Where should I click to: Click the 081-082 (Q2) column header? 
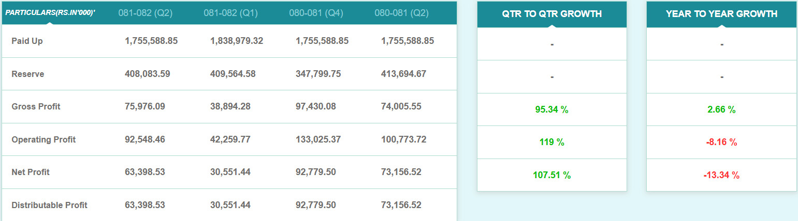click(x=145, y=13)
